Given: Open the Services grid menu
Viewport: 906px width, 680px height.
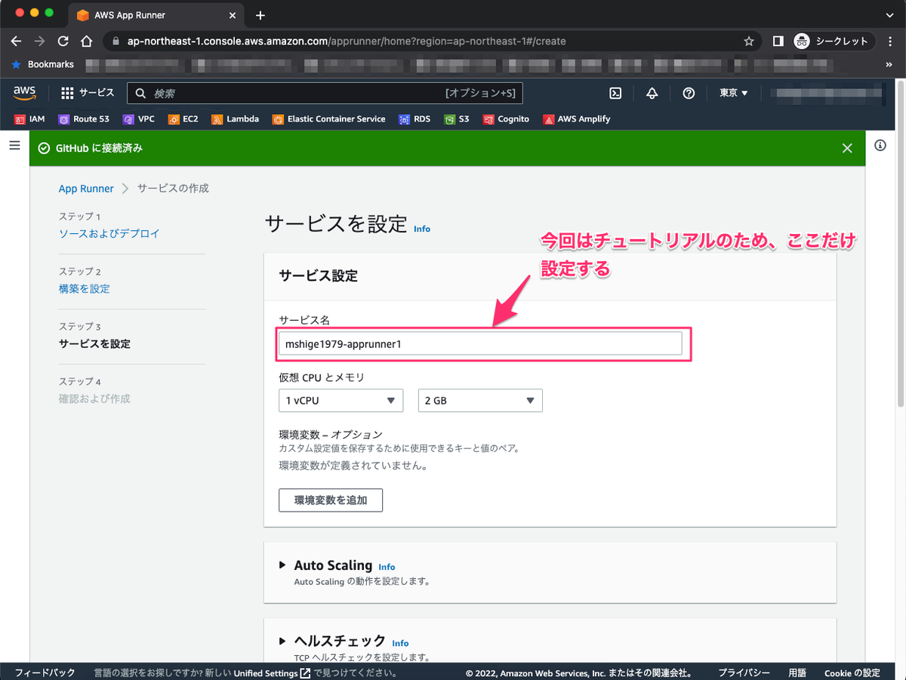Looking at the screenshot, I should [x=87, y=93].
